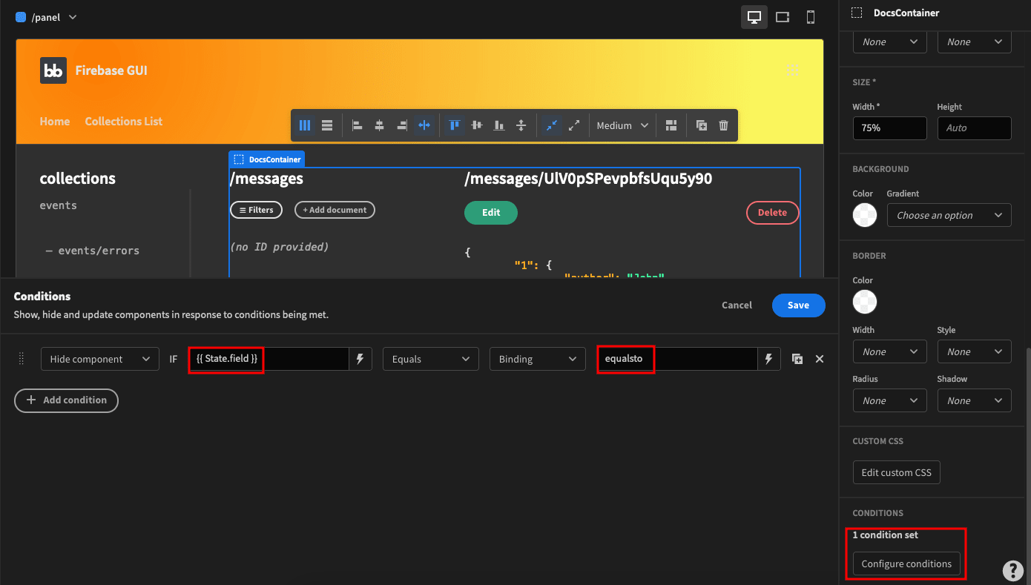Duplicate the condition row
The height and width of the screenshot is (585, 1031).
797,359
